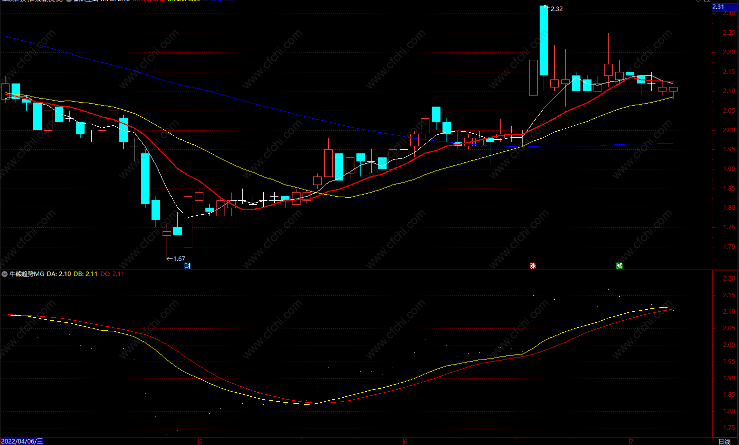This screenshot has width=739, height=445.
Task: Click the 1.67 low price label
Action: [179, 259]
